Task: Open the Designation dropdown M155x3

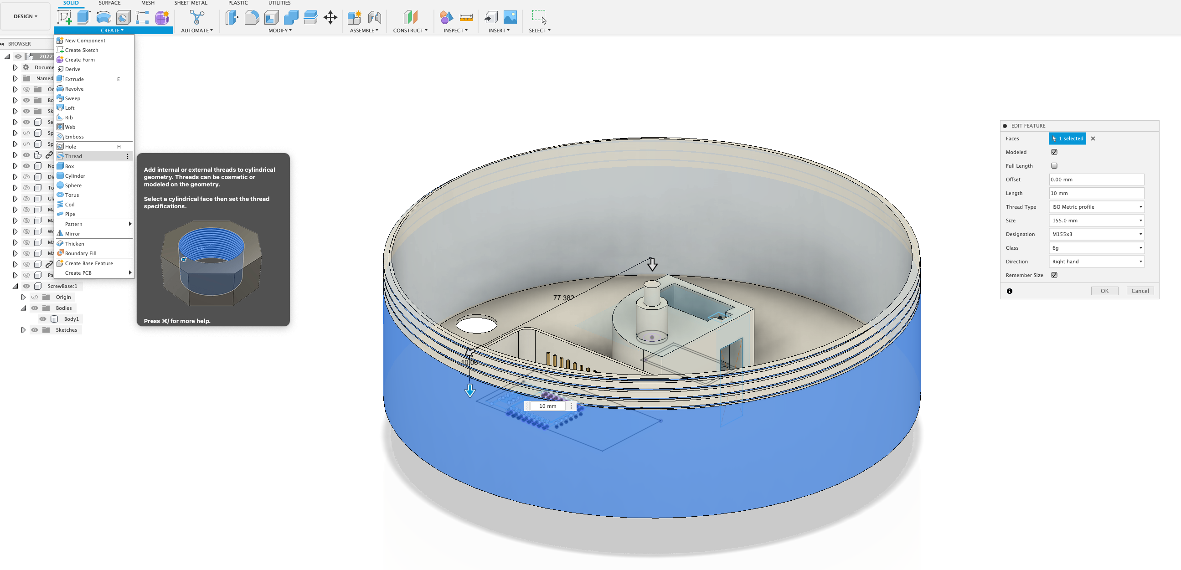Action: pyautogui.click(x=1096, y=234)
